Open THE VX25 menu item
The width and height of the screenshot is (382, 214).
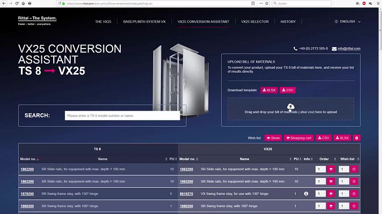pyautogui.click(x=103, y=21)
